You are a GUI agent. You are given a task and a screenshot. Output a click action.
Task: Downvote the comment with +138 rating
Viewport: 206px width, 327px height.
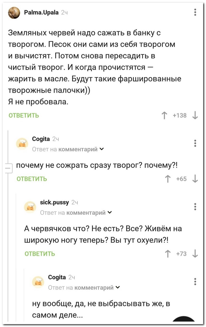click(195, 116)
